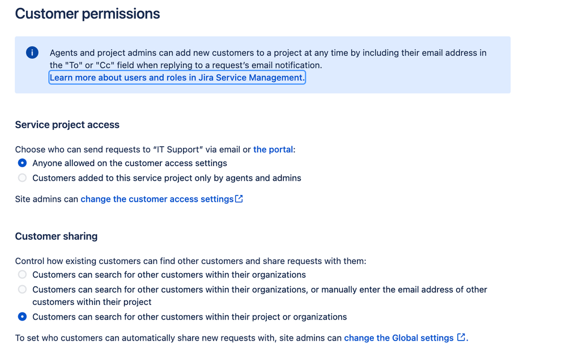Open external link icon beside customer access settings
The image size is (566, 357).
click(239, 199)
